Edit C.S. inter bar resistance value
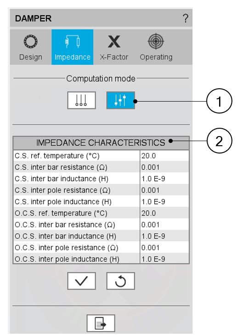 [164, 167]
